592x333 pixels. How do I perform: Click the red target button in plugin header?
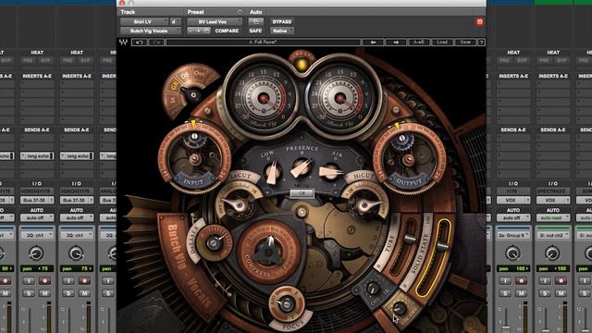[479, 22]
